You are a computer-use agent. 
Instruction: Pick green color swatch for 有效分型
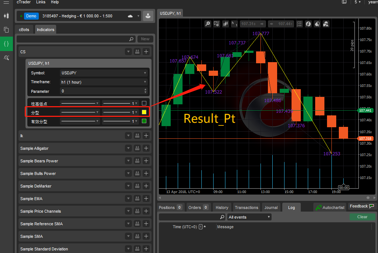click(144, 121)
